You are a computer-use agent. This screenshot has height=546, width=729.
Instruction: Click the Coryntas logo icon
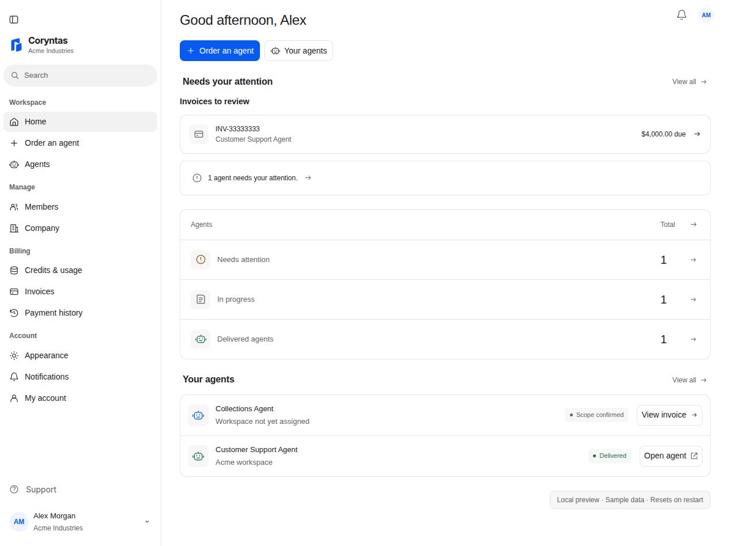[16, 44]
